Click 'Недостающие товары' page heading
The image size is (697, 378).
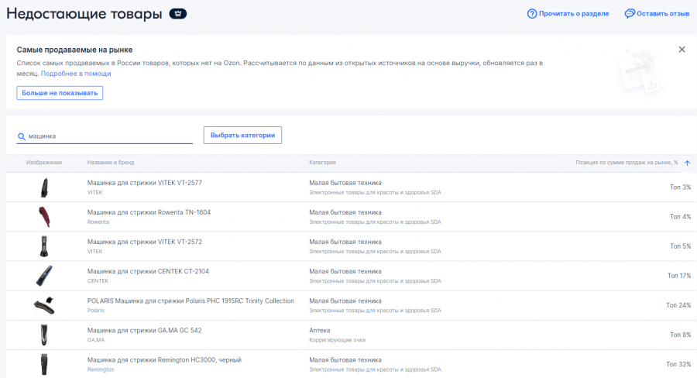pos(84,14)
